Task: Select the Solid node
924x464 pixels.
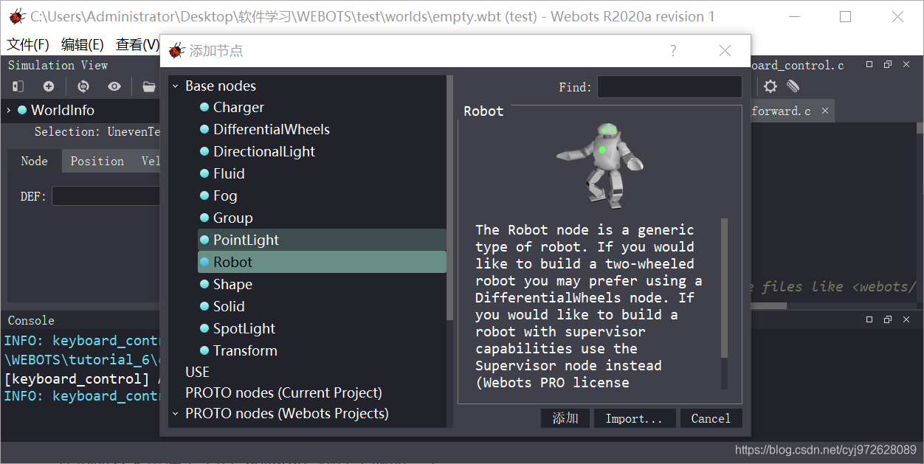Action: (229, 307)
